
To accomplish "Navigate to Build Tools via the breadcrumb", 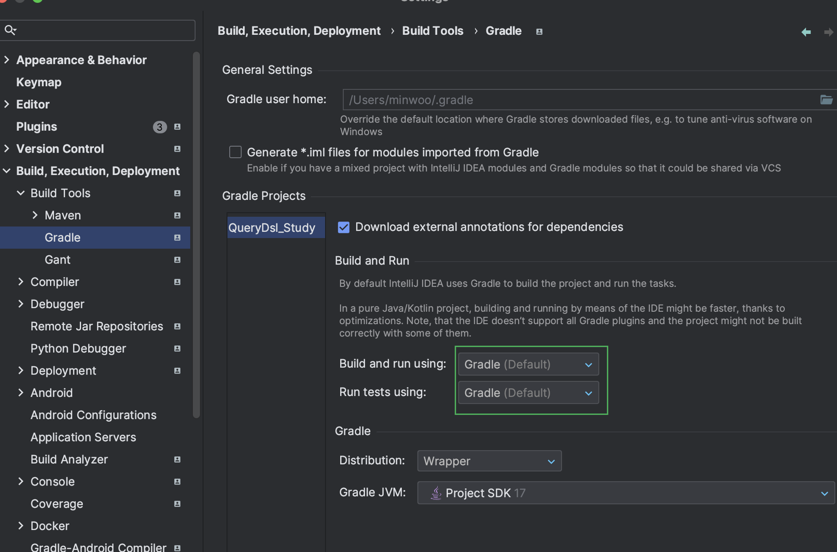I will [432, 31].
